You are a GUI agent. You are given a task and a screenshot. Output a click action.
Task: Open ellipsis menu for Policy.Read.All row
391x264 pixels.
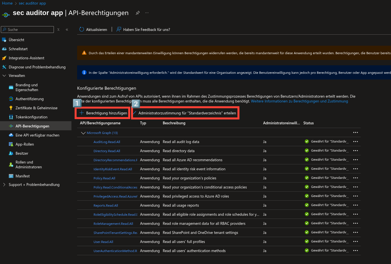(356, 178)
